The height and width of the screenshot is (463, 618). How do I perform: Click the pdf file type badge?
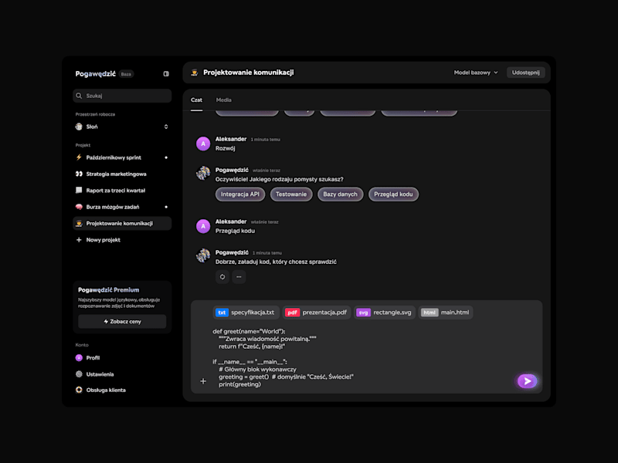(x=292, y=313)
